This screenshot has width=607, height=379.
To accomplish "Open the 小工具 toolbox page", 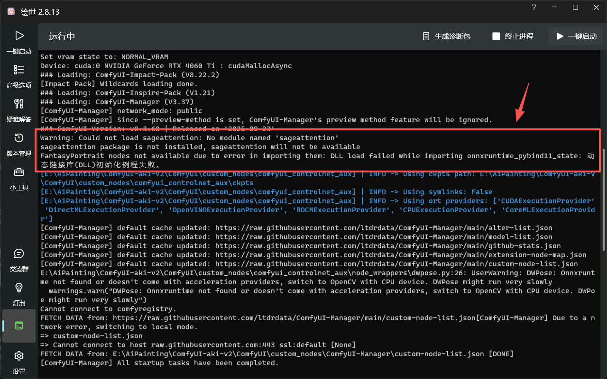I will (x=19, y=172).
